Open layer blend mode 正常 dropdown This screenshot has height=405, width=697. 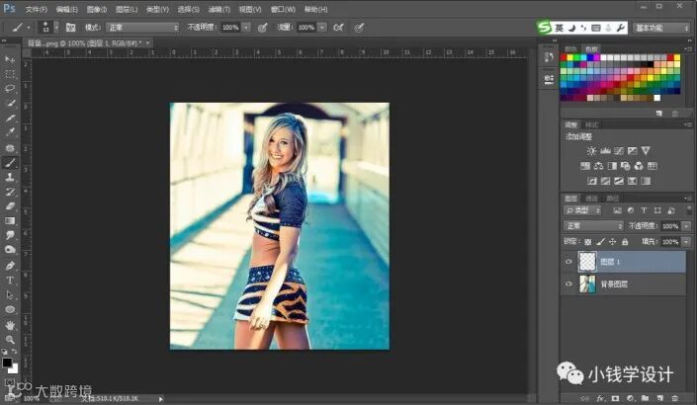click(x=593, y=226)
